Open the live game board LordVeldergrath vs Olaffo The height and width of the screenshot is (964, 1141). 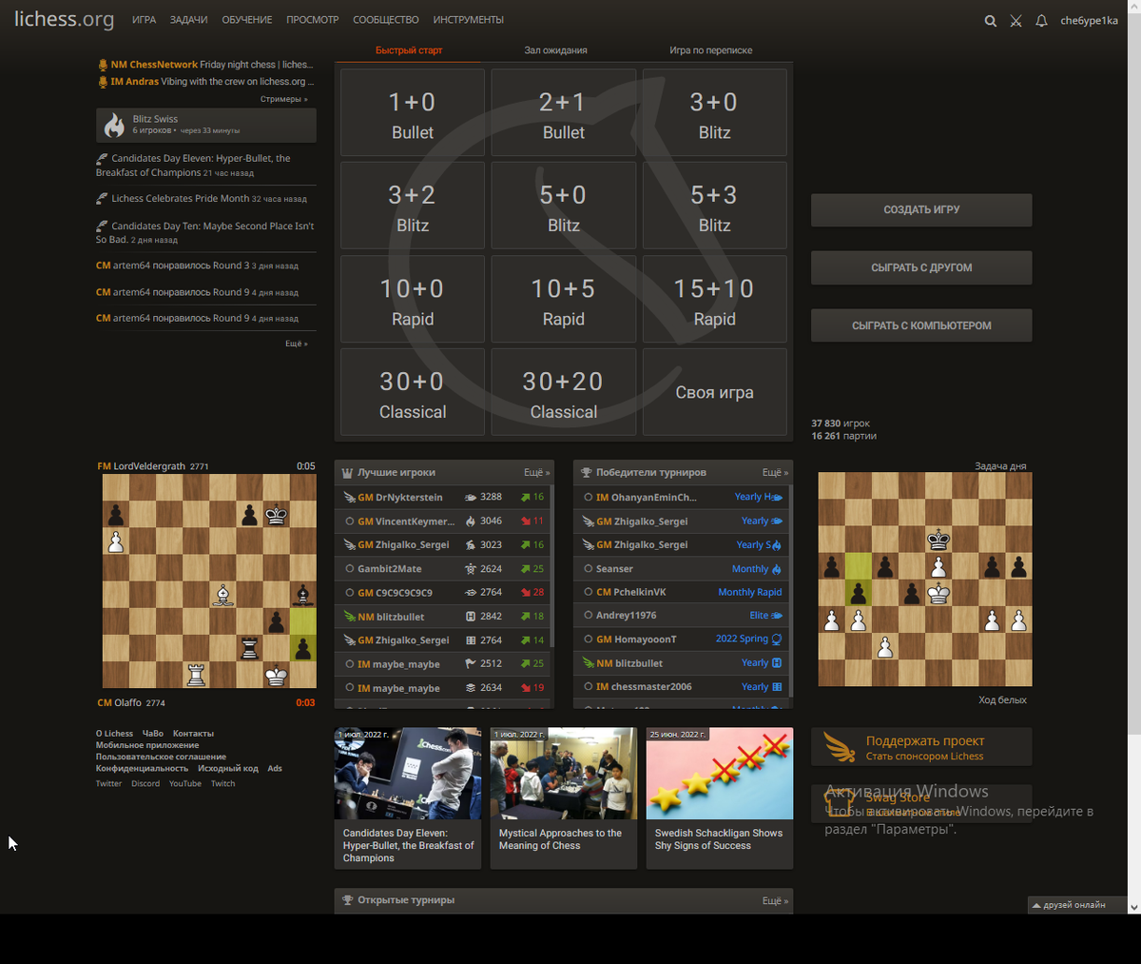(209, 581)
